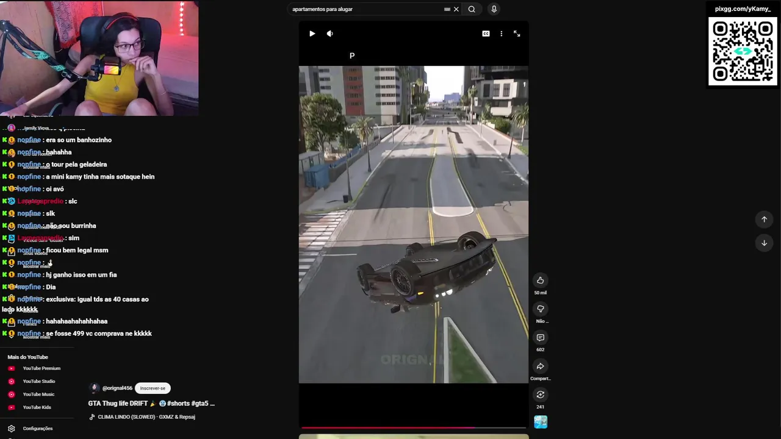Click the chat message 'hj ganho isso em um fia'
781x439 pixels.
pyautogui.click(x=81, y=275)
